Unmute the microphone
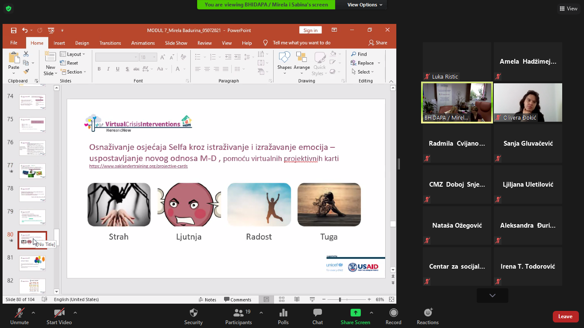Screen dimensions: 584x328 pos(19,313)
